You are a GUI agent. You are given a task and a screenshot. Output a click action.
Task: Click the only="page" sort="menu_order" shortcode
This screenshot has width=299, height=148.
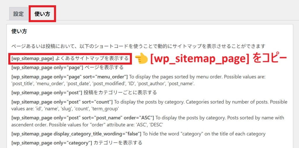[69, 77]
